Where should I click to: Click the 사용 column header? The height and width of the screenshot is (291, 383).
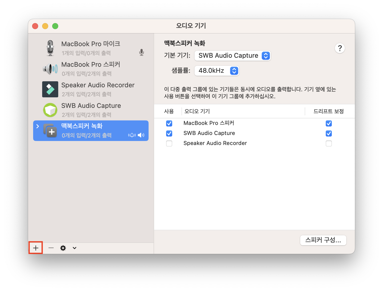169,111
